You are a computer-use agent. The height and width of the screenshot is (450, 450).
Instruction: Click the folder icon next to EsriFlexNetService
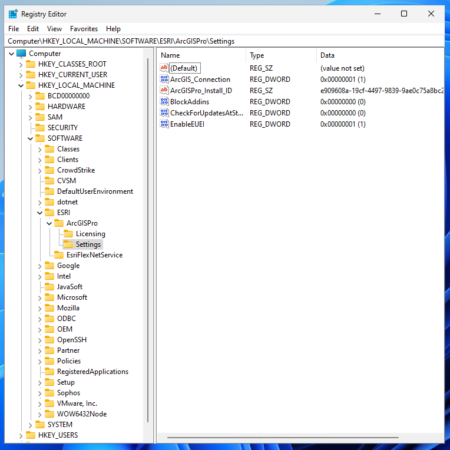[x=59, y=255]
